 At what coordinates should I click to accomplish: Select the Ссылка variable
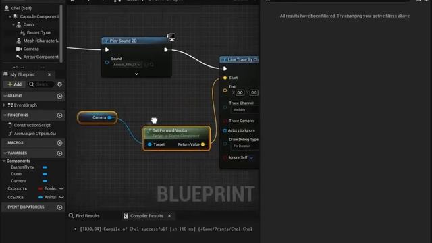click(x=16, y=198)
